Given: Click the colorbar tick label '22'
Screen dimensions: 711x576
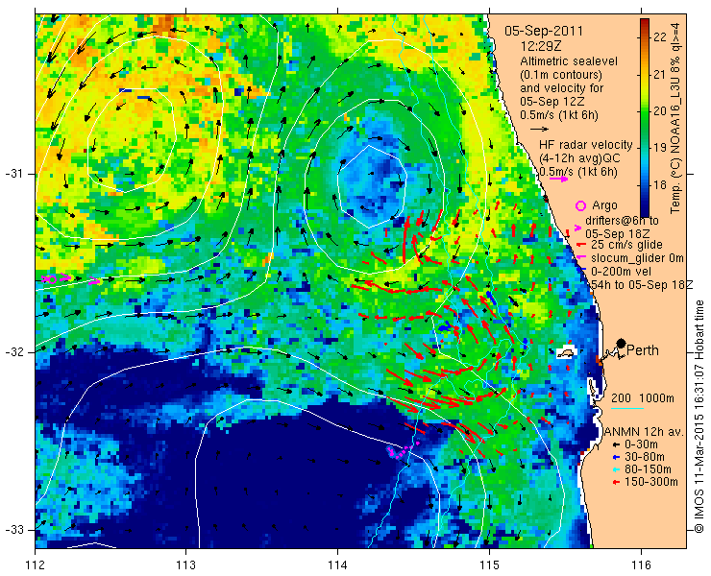Looking at the screenshot, I should tap(660, 37).
